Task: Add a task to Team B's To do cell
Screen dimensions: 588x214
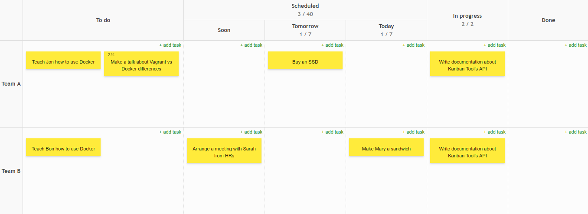Action: click(x=170, y=132)
